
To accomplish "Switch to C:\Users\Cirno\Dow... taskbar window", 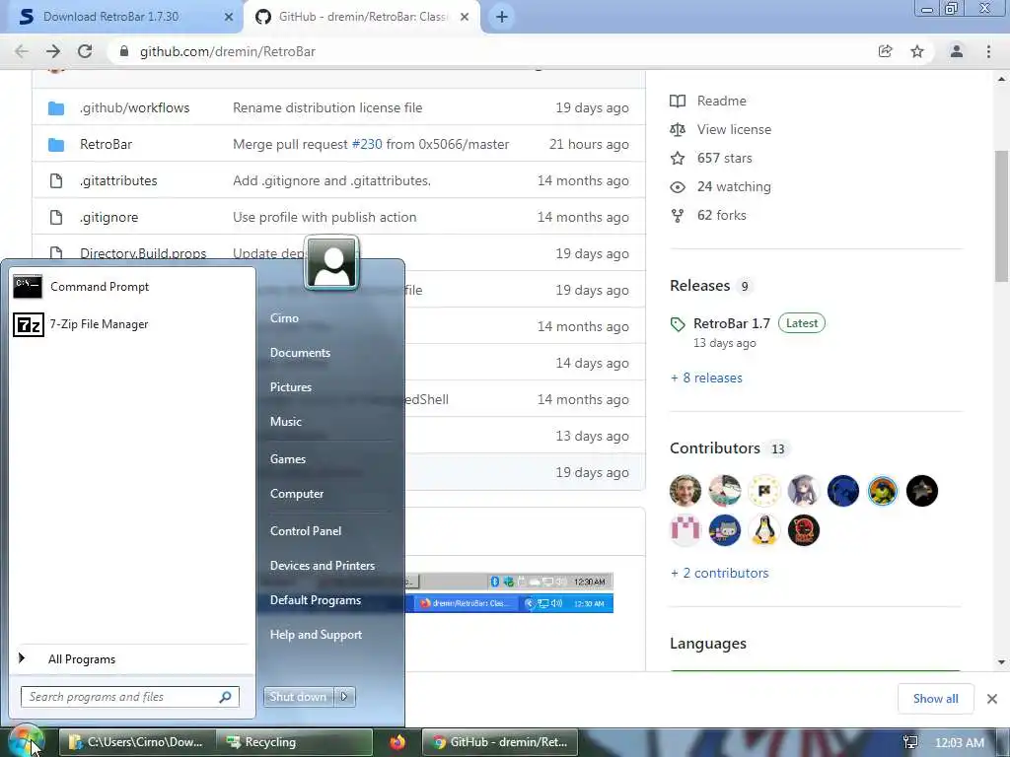I will pos(136,742).
